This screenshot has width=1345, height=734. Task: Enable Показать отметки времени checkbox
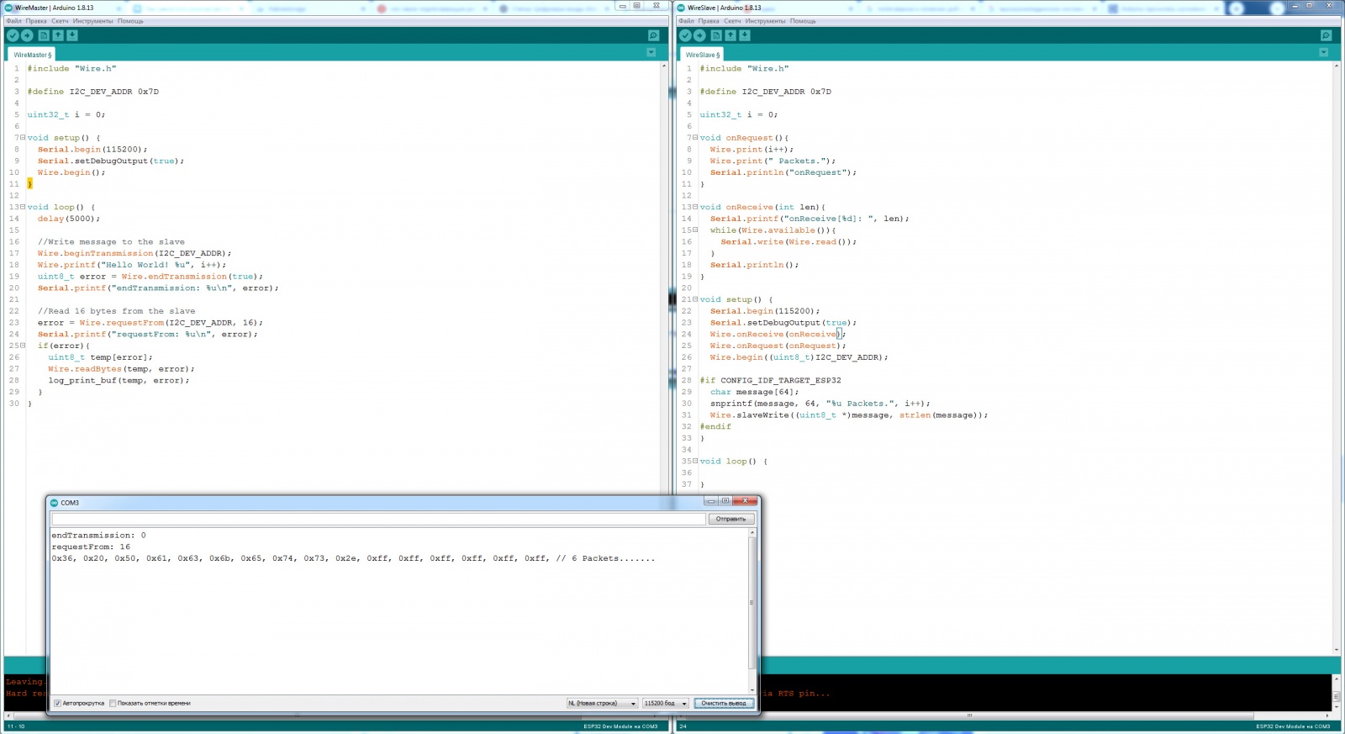[113, 703]
